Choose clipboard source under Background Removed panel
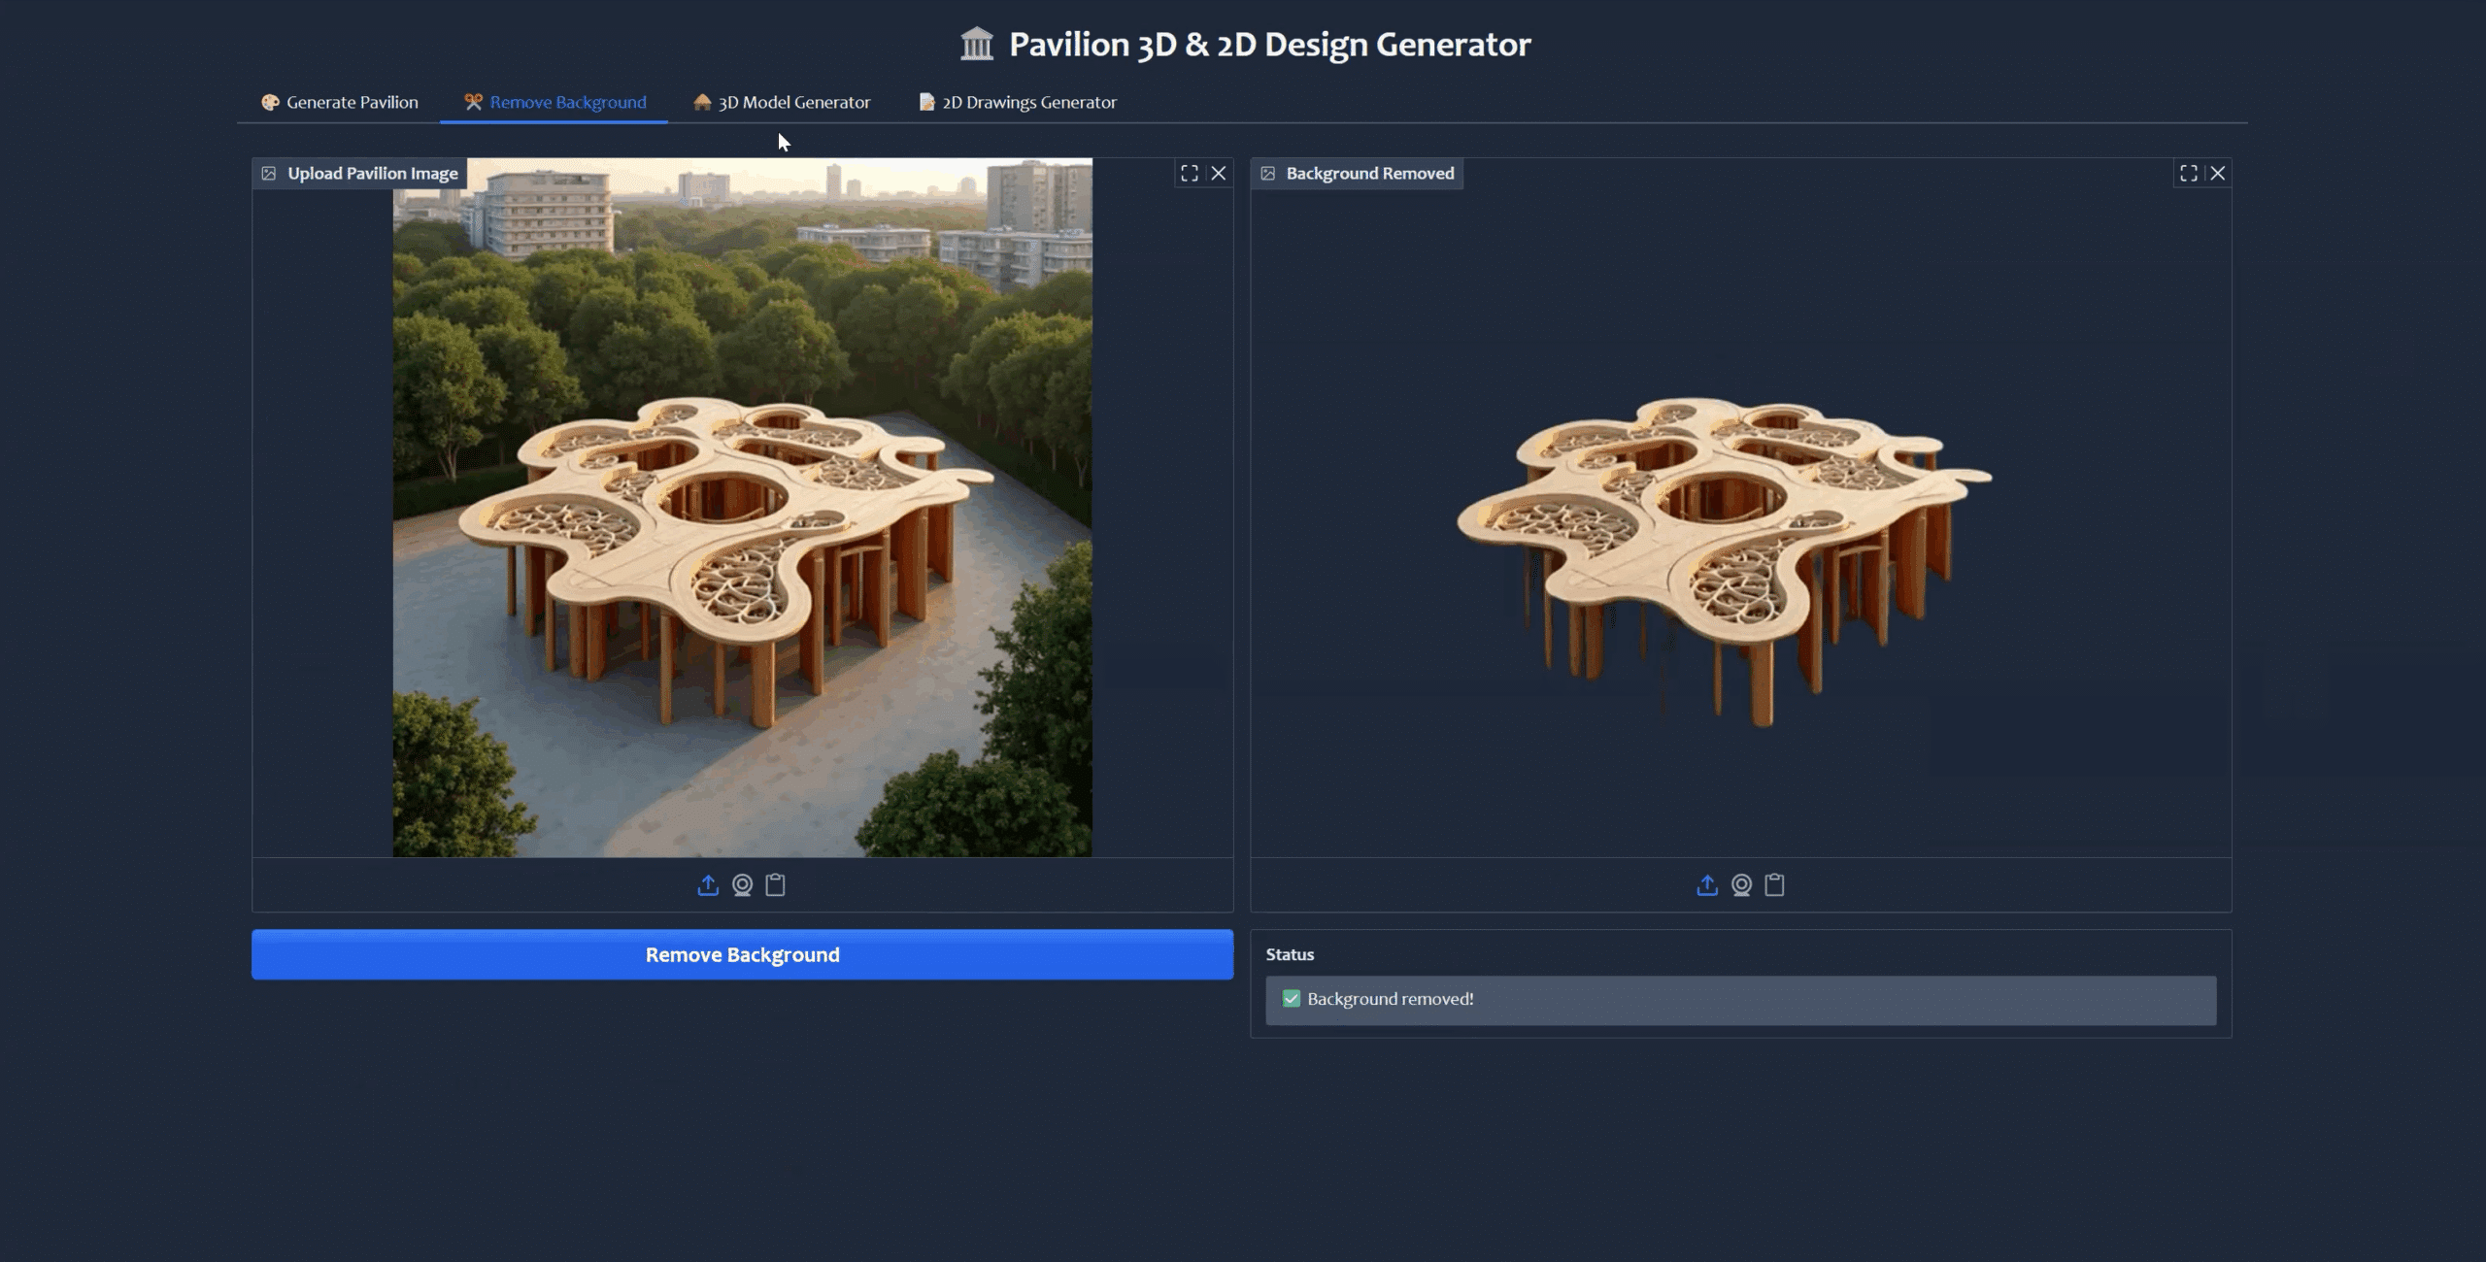2486x1262 pixels. point(1774,884)
